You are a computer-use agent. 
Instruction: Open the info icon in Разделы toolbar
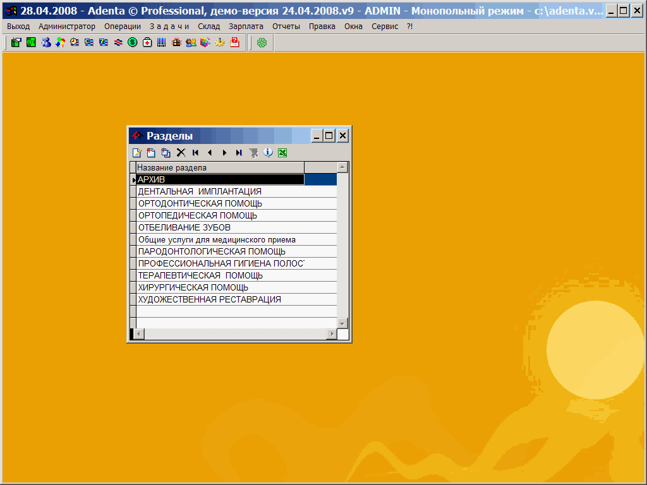[268, 152]
